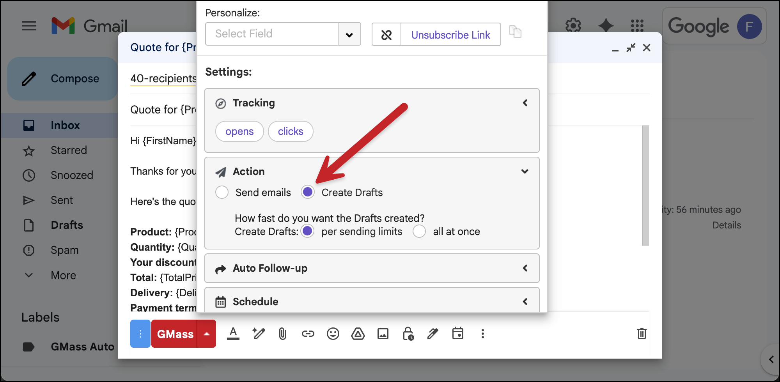This screenshot has height=382, width=780.
Task: Expand the Auto Follow-up section
Action: [x=525, y=268]
